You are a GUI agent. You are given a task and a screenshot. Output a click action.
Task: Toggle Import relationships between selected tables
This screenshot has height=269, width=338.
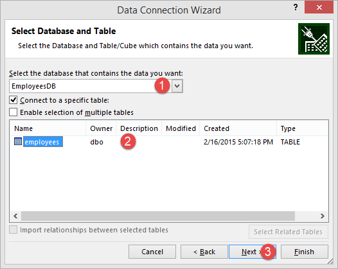coord(13,230)
